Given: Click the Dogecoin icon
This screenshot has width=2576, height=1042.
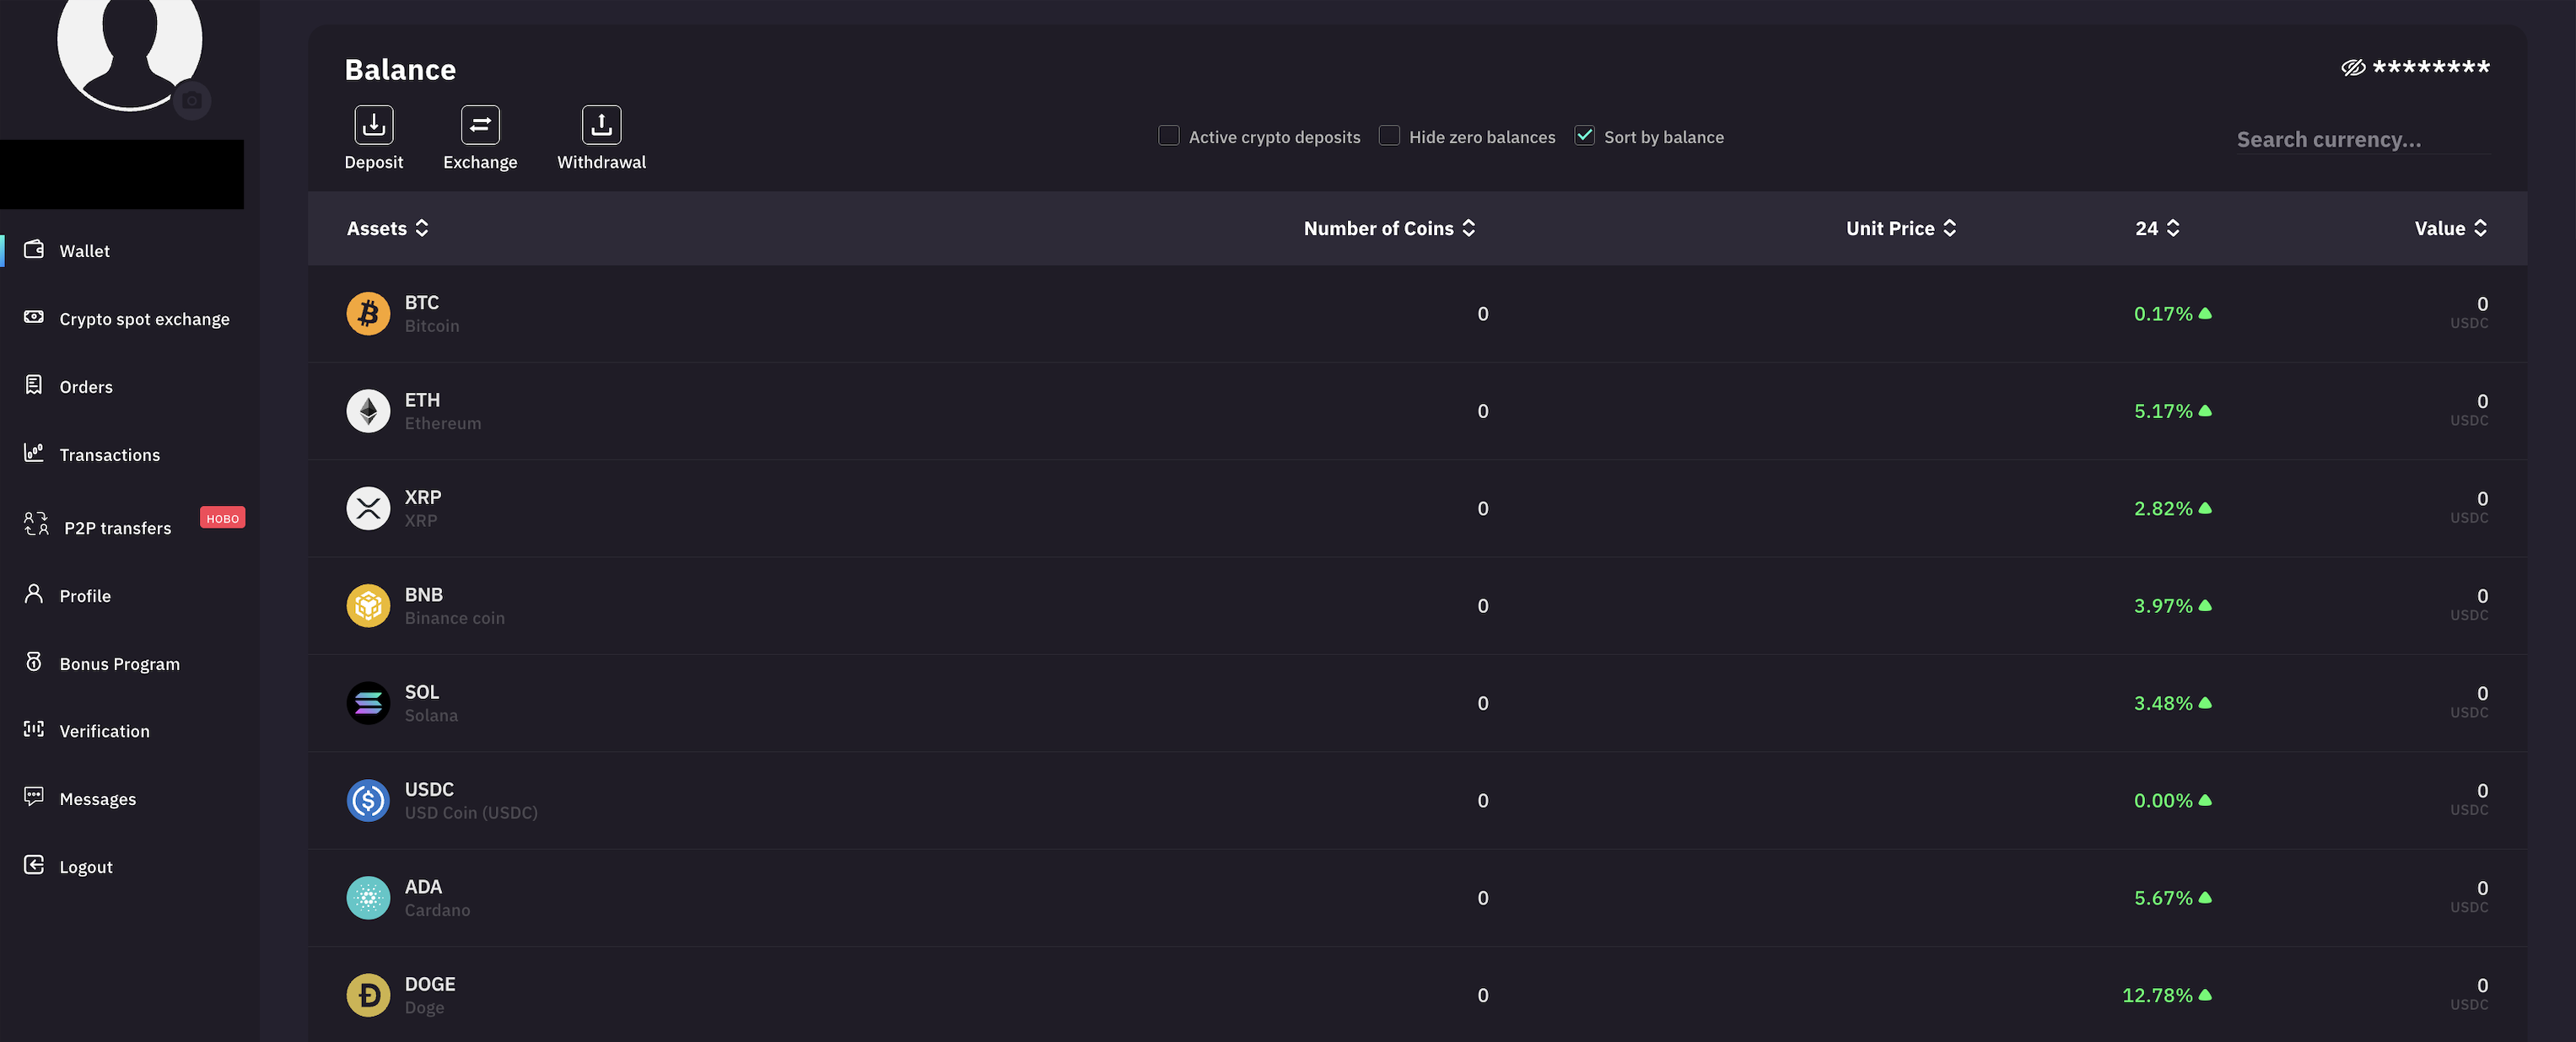Looking at the screenshot, I should (x=368, y=995).
